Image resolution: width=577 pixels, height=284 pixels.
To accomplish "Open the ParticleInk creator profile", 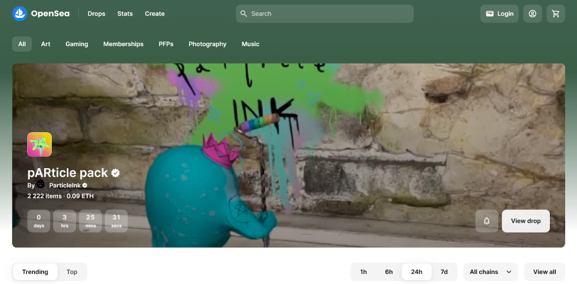I will click(65, 185).
